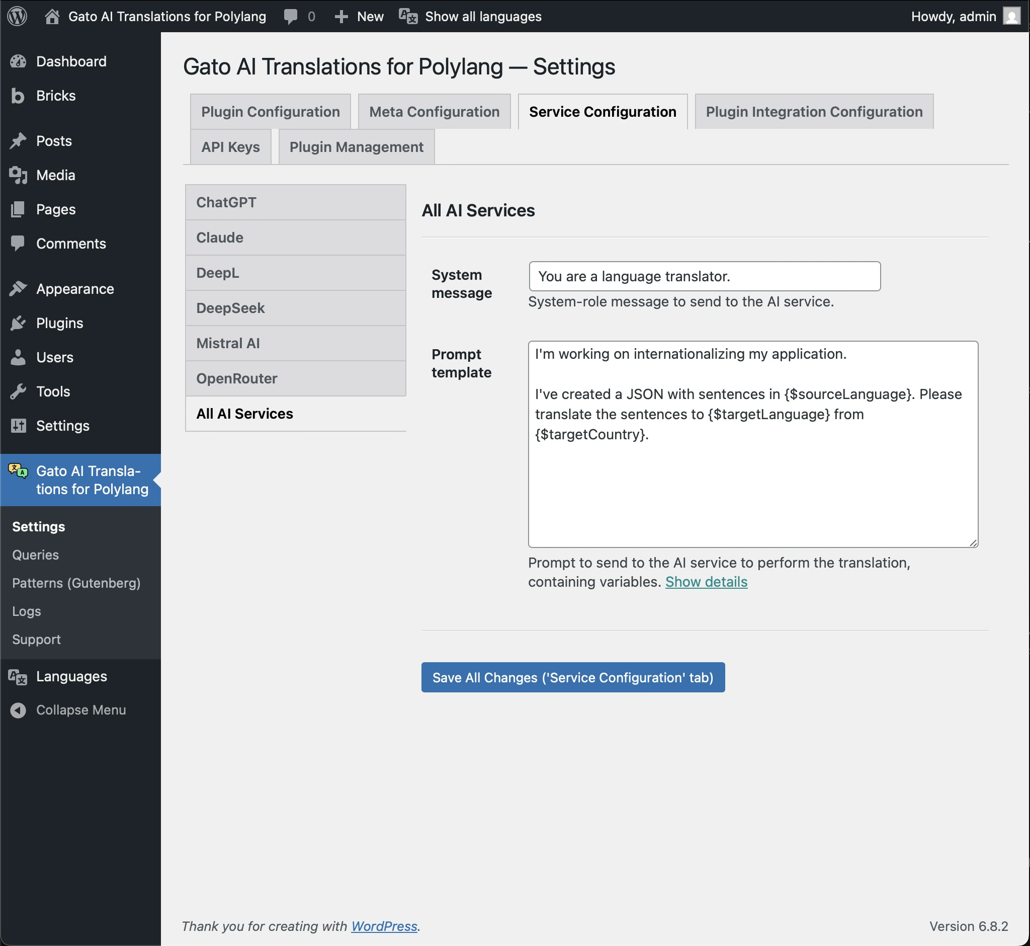Select the Media library icon in sidebar

[x=18, y=175]
